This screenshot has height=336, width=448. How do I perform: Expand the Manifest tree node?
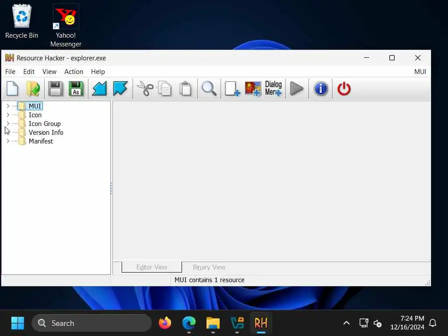(8, 141)
